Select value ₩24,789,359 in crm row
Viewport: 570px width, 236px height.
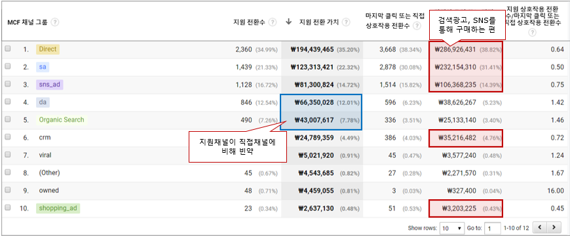(314, 138)
